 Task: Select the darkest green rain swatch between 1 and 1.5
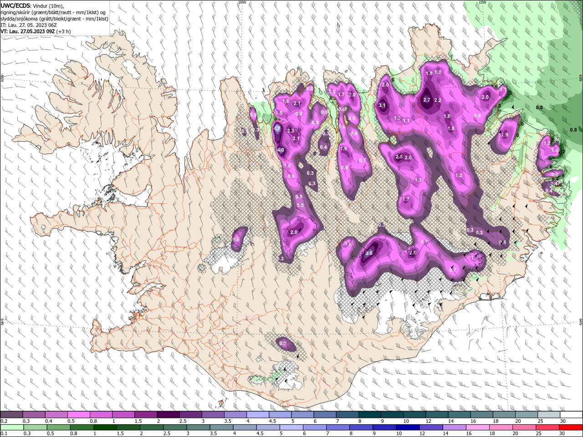pyautogui.click(x=105, y=427)
